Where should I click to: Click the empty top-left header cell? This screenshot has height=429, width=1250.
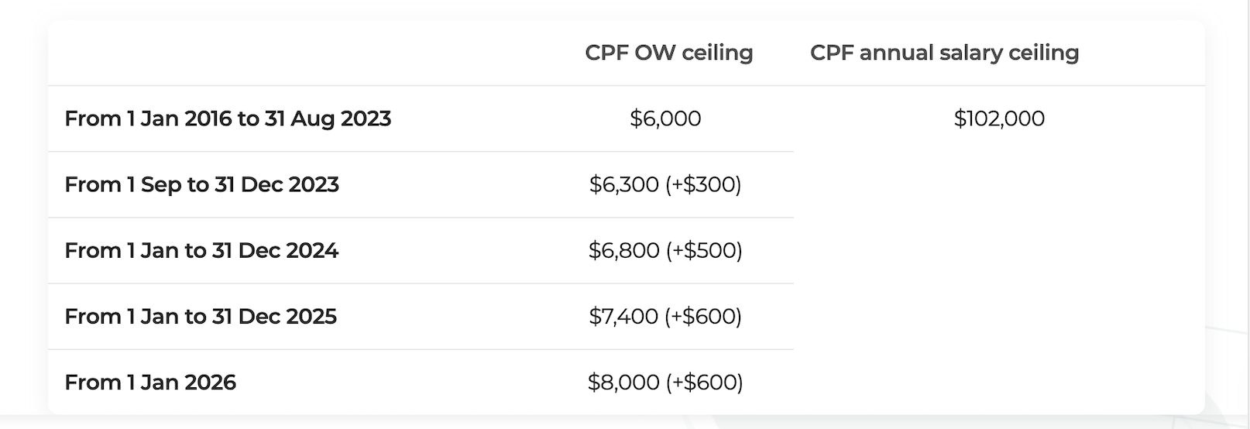[294, 53]
